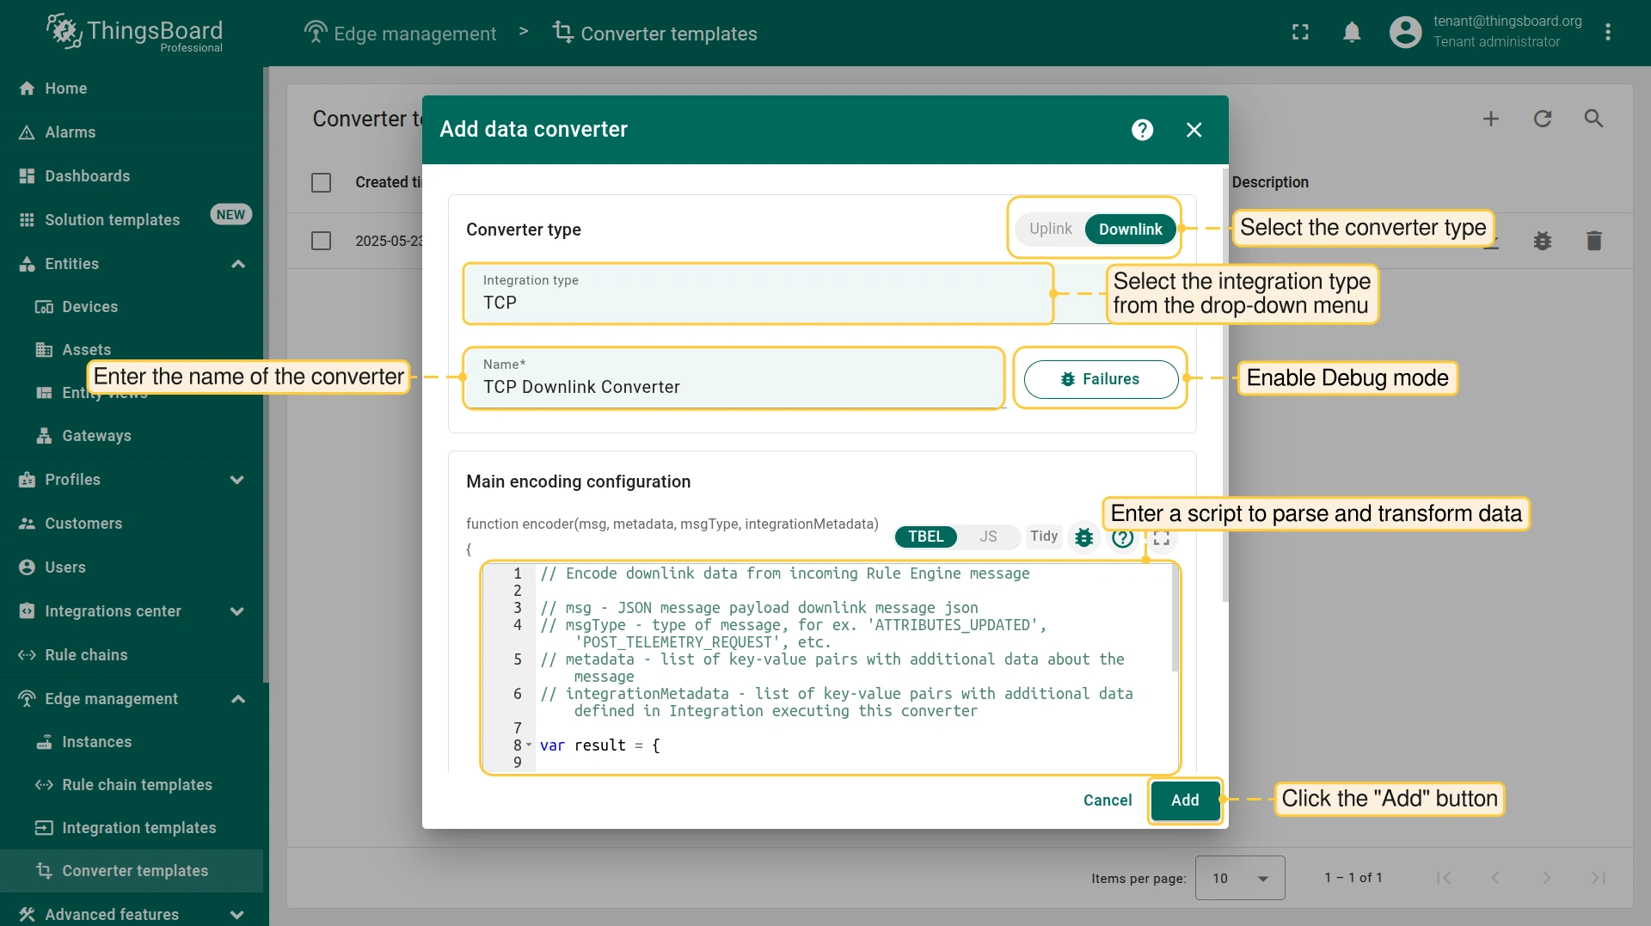
Task: Cancel the add converter dialog
Action: [1107, 800]
